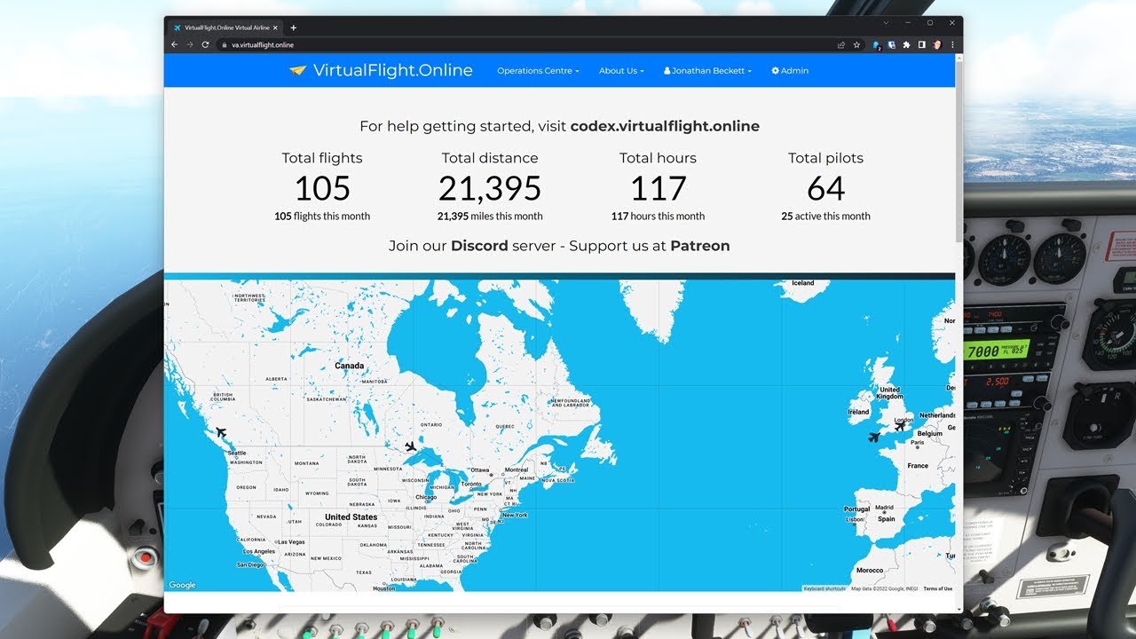Click the browser forward arrow

pyautogui.click(x=190, y=44)
